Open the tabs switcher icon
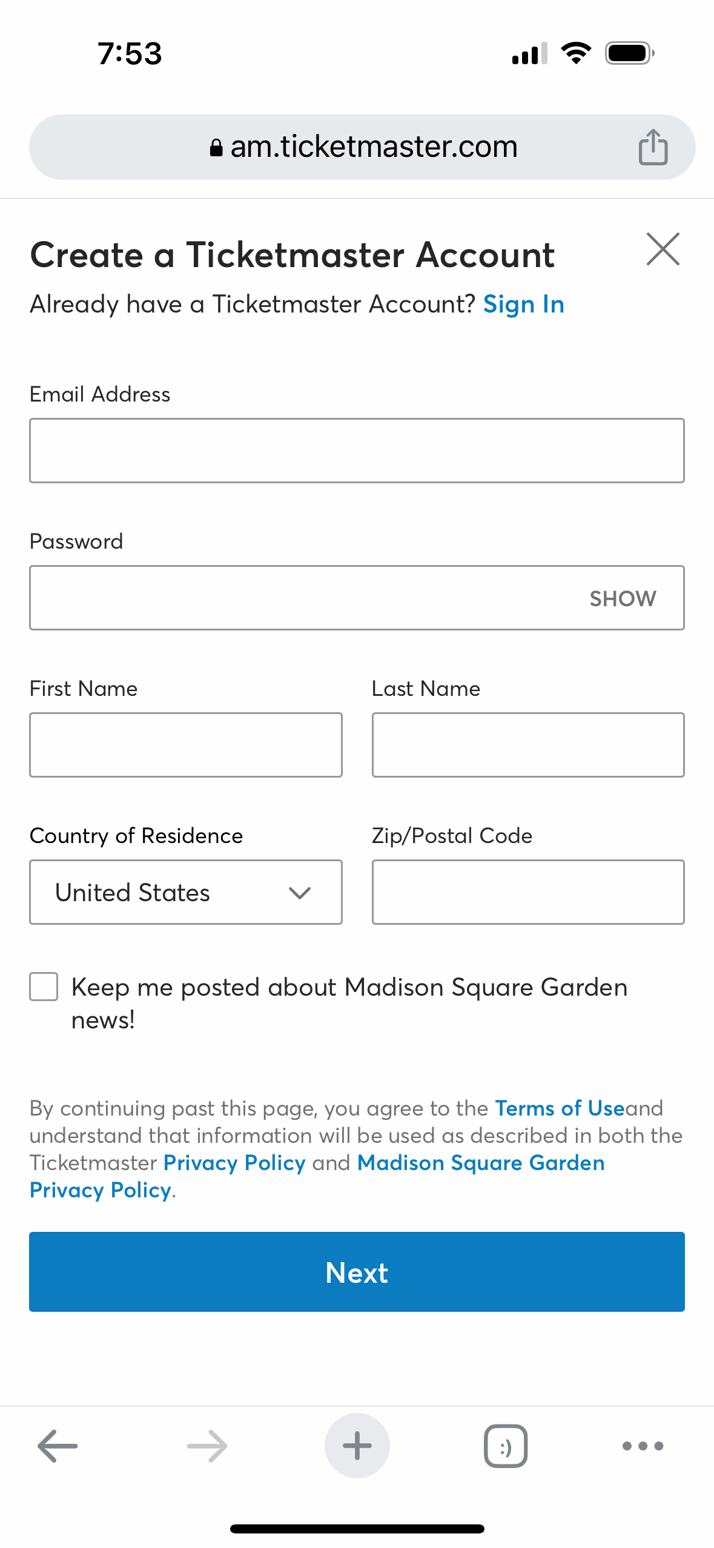This screenshot has height=1548, width=714. pyautogui.click(x=506, y=1446)
